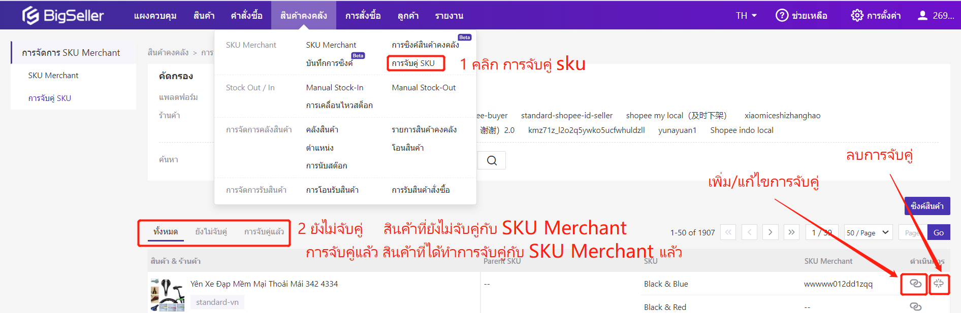Switch to การจับคู่แล้ว tab

(264, 231)
